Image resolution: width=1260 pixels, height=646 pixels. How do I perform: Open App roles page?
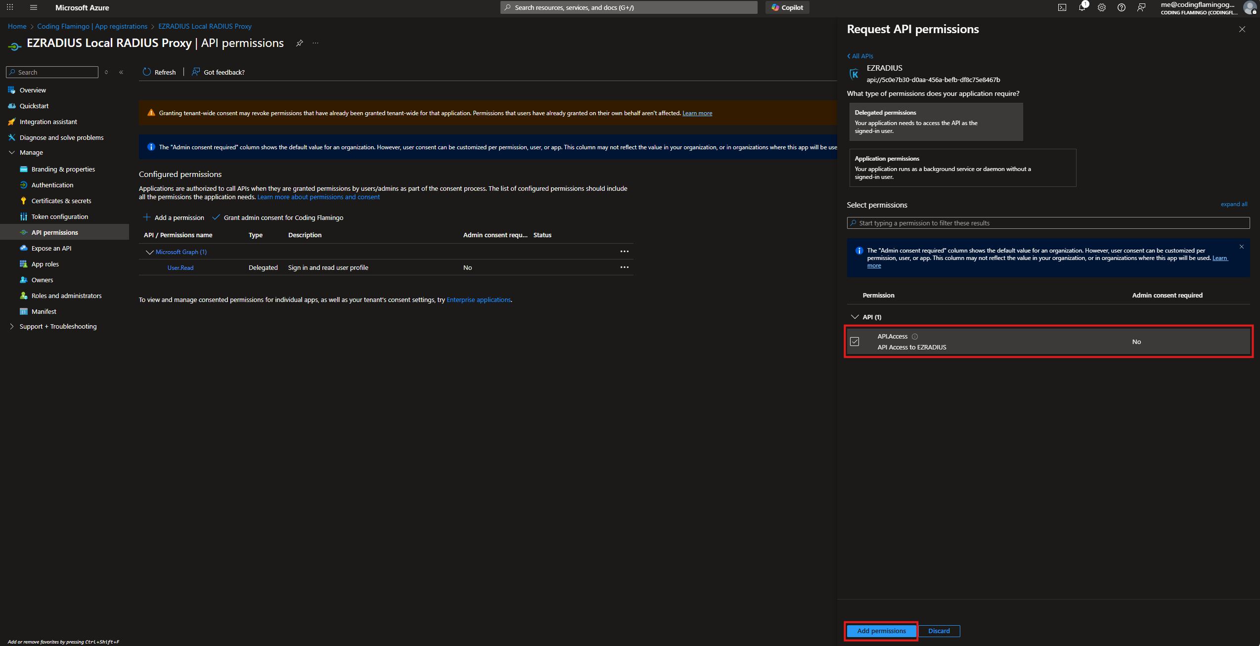tap(45, 264)
